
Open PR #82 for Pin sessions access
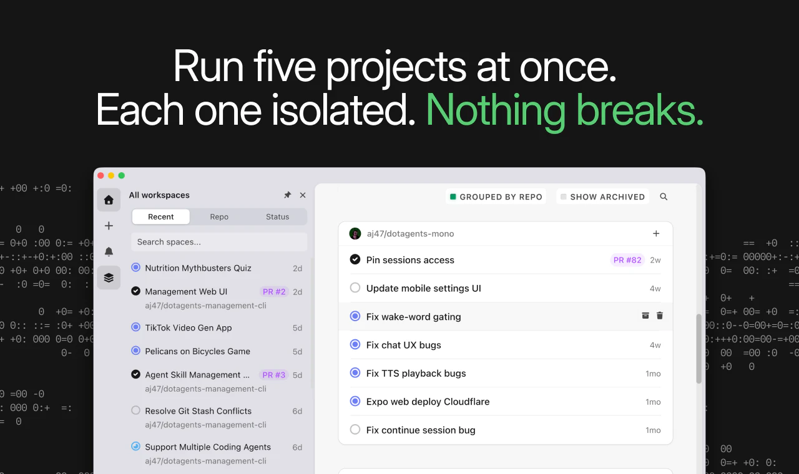point(627,260)
